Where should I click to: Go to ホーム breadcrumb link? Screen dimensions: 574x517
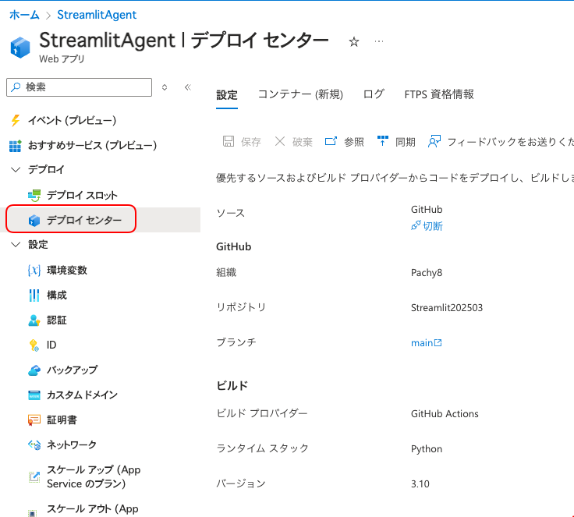[x=24, y=15]
